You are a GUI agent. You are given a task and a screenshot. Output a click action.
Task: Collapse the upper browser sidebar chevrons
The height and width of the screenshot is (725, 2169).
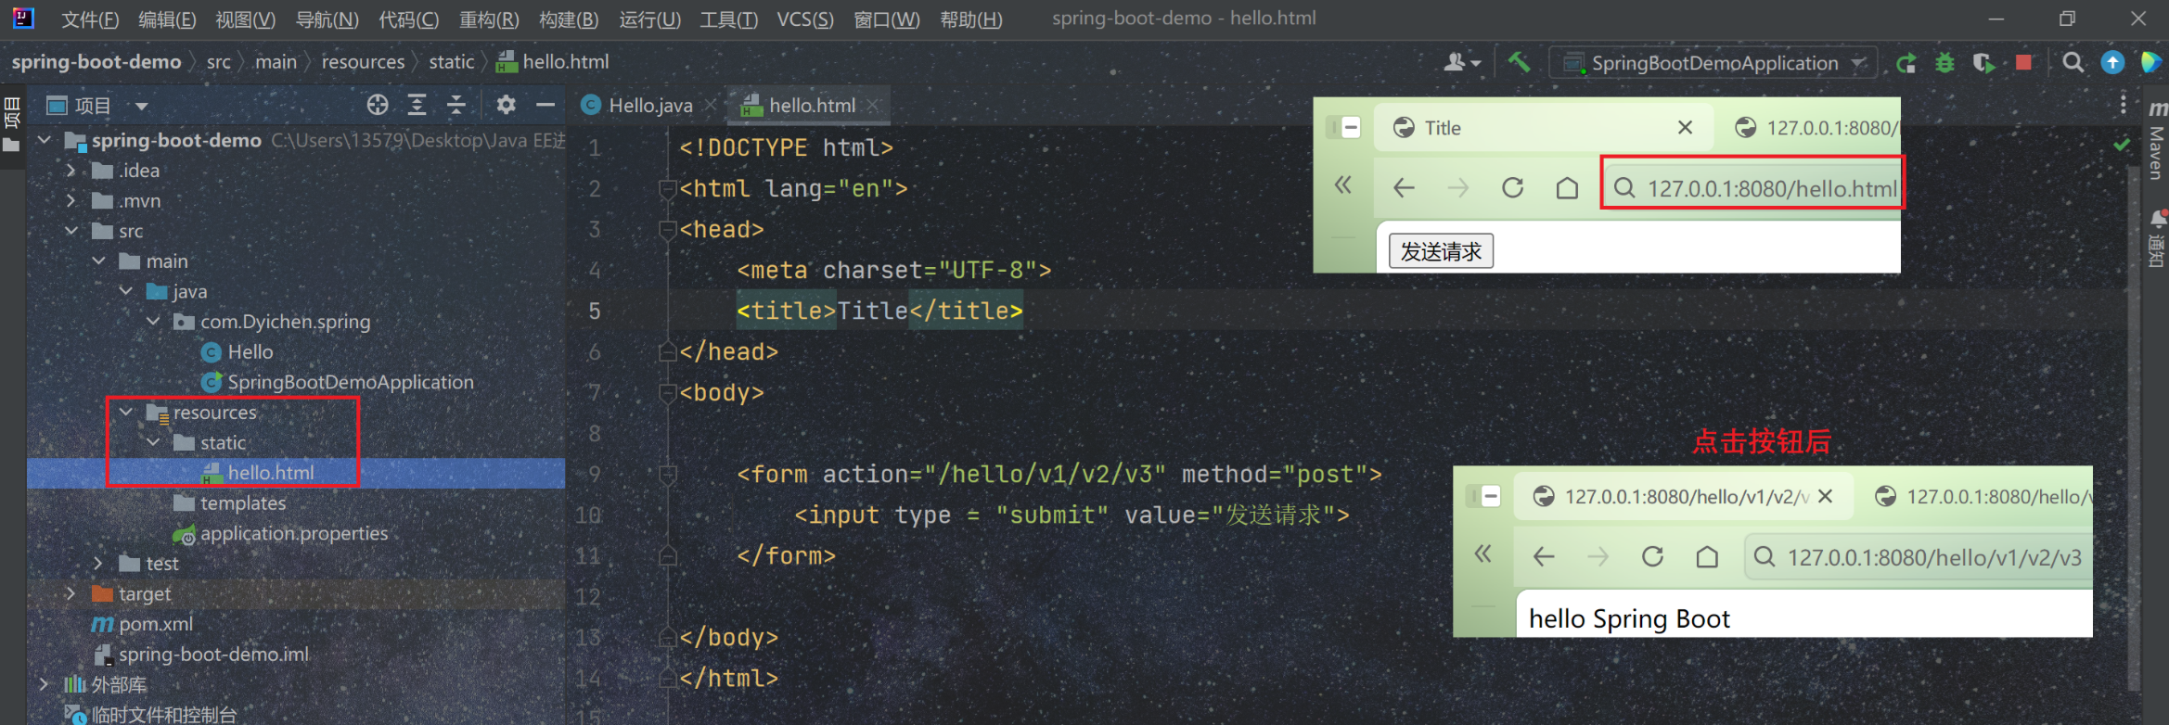[x=1343, y=185]
